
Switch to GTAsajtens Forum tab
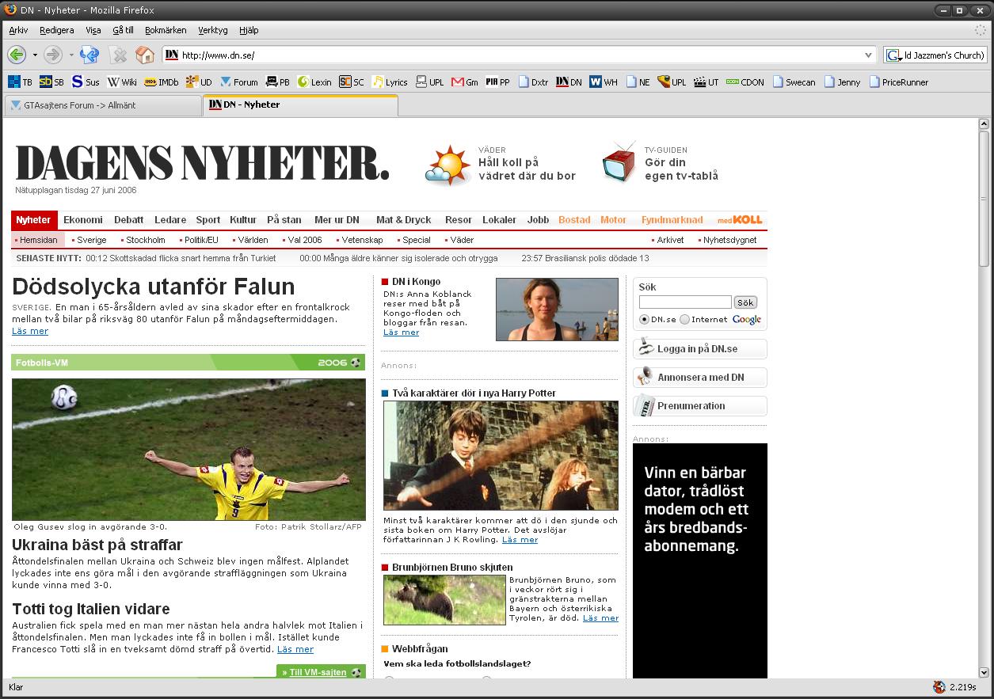tap(103, 105)
